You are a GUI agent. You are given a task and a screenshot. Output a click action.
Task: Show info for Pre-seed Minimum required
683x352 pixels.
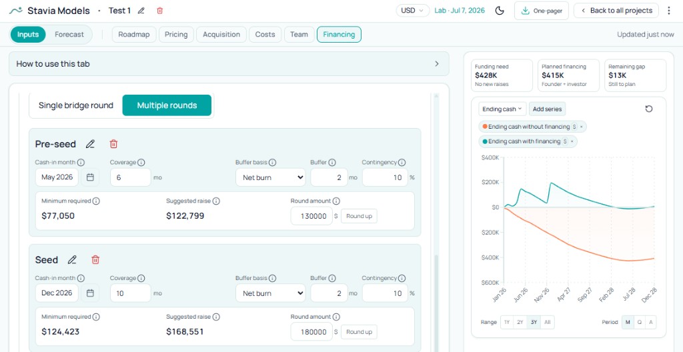96,201
